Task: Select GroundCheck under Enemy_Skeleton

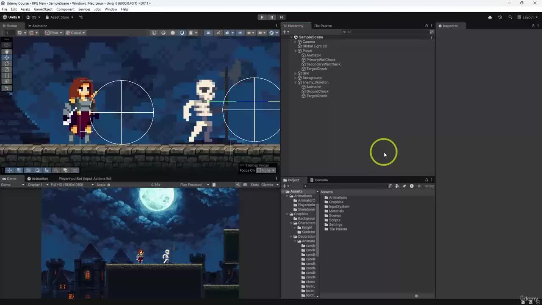Action: 317,91
